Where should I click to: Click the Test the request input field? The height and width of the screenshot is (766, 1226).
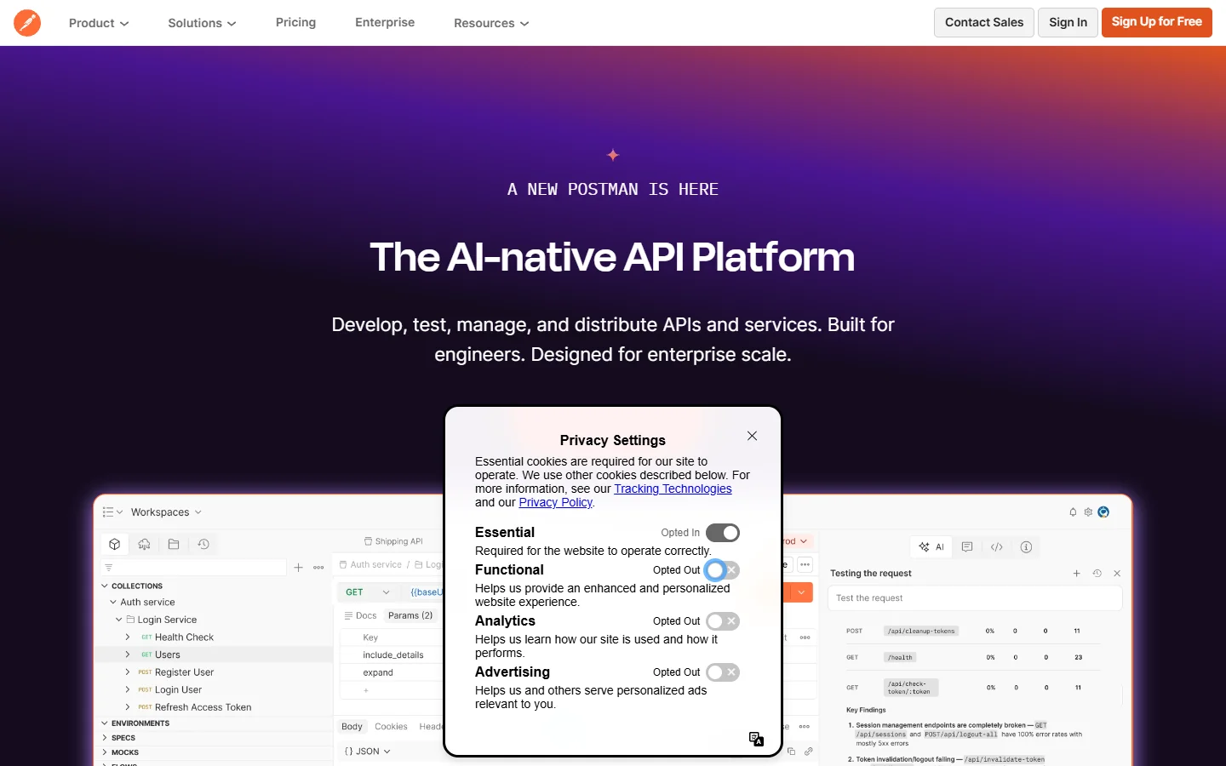point(975,598)
